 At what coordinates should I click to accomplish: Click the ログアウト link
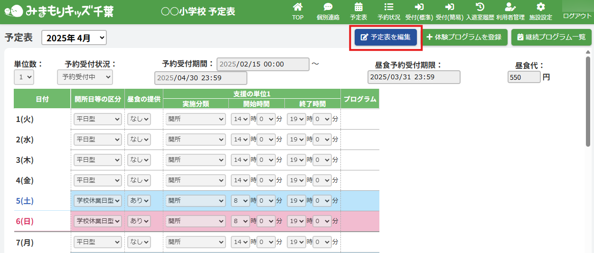[577, 16]
